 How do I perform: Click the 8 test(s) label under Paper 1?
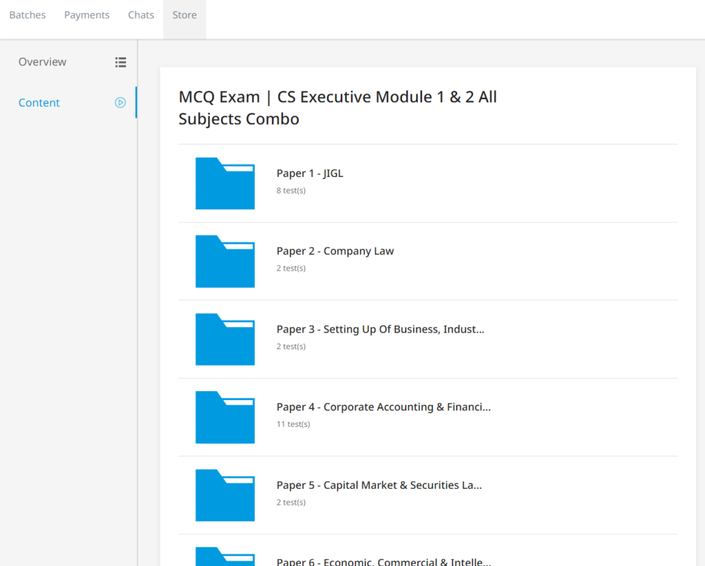pyautogui.click(x=291, y=190)
